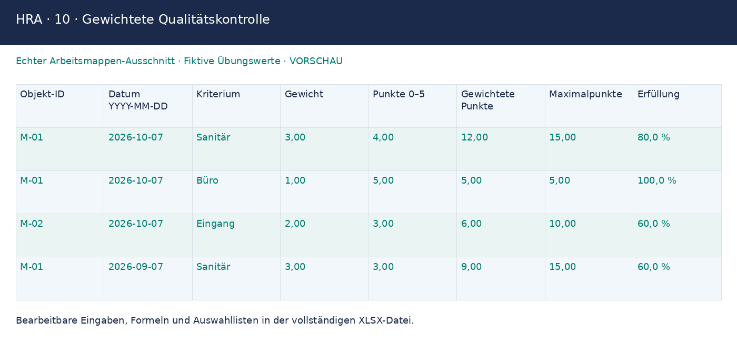Click the Datum YYYY-MM-DD column header
Image resolution: width=737 pixels, height=342 pixels.
[148, 106]
